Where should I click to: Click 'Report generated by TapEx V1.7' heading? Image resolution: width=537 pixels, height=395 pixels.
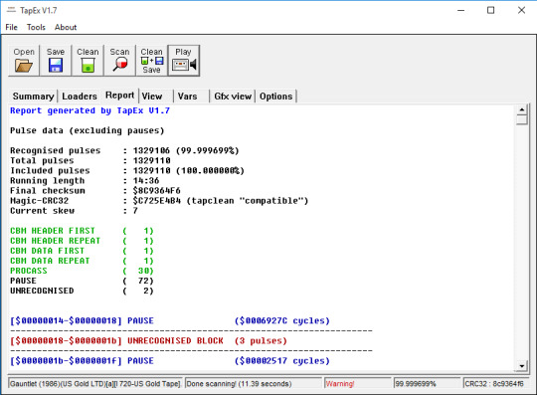click(90, 110)
